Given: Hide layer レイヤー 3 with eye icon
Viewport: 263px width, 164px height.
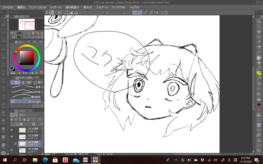Looking at the screenshot, I should pos(12,137).
